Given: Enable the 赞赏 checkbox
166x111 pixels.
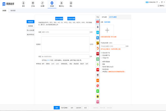Looking at the screenshot, I should (101, 64).
